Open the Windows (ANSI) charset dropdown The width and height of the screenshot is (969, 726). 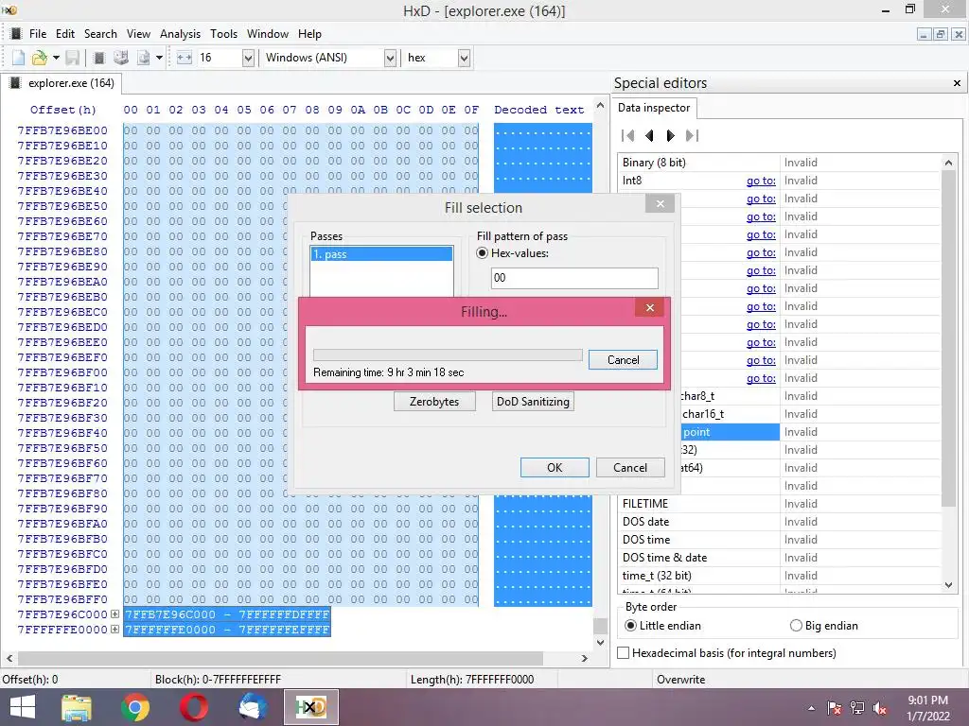(x=390, y=58)
